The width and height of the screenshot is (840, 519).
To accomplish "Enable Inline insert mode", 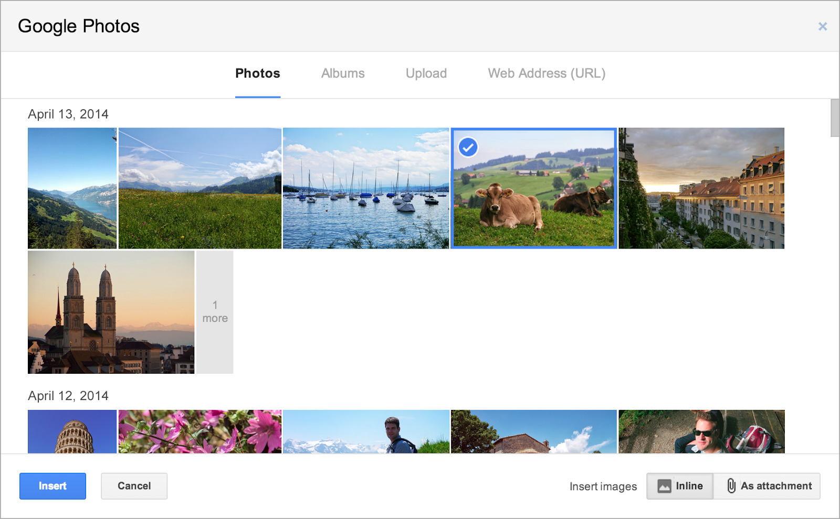I will click(680, 486).
